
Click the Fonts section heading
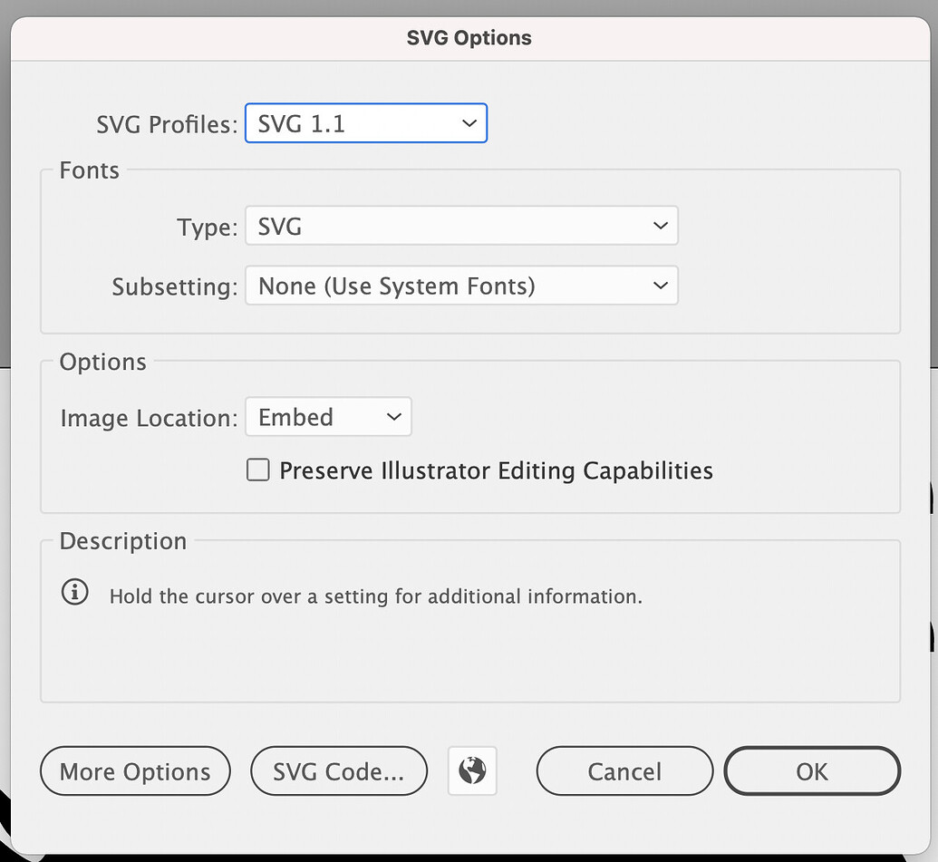pyautogui.click(x=89, y=169)
